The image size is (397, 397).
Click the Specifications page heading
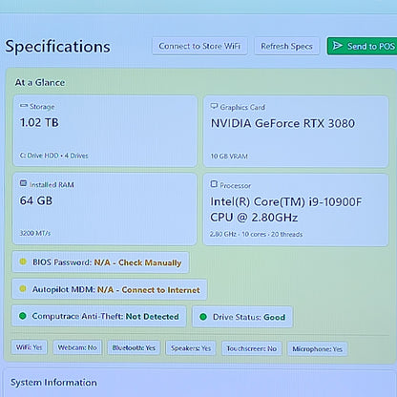click(x=58, y=47)
